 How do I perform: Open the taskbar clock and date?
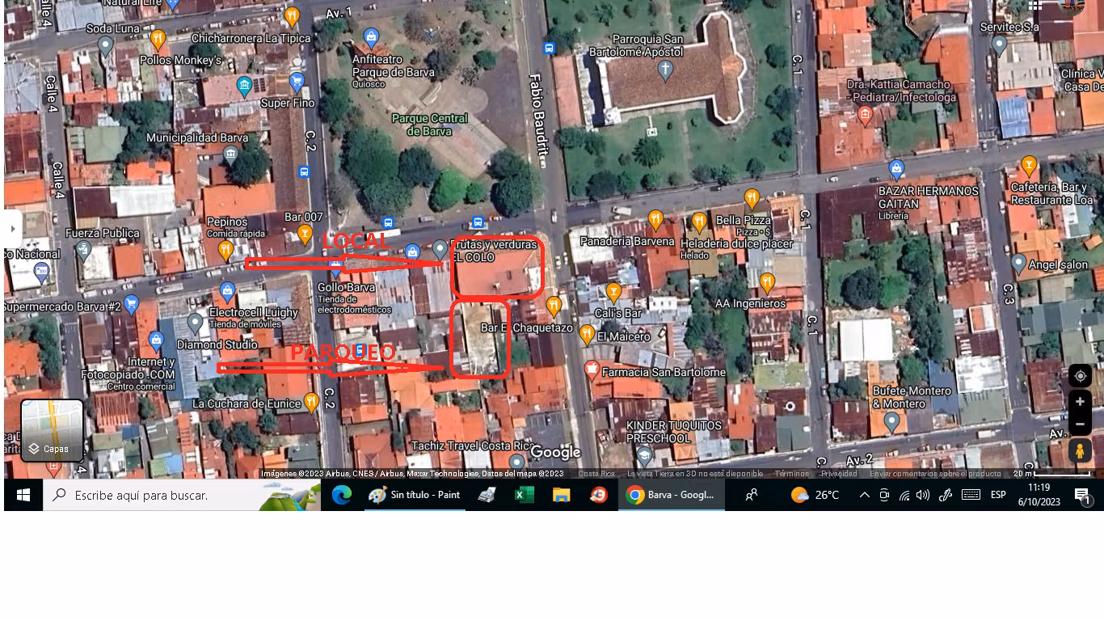click(x=1039, y=495)
